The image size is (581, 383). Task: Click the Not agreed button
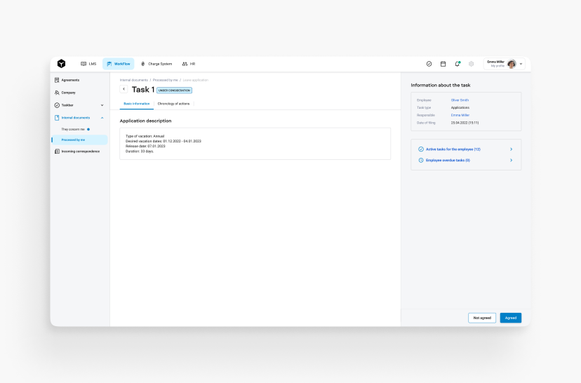(482, 318)
